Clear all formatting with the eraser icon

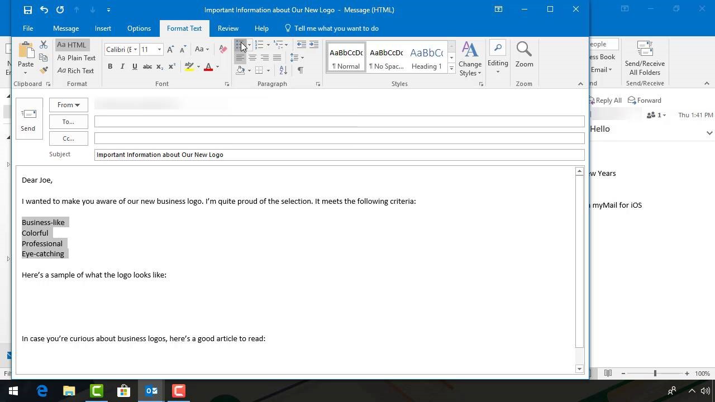click(223, 49)
